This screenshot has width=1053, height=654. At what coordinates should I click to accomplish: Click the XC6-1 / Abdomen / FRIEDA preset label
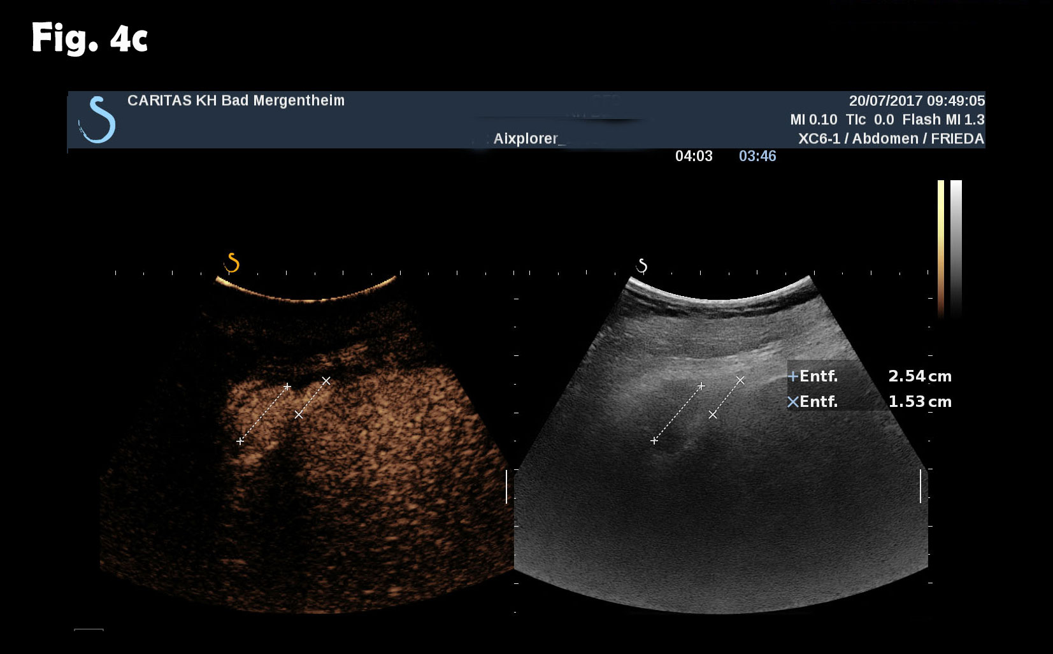pos(891,139)
